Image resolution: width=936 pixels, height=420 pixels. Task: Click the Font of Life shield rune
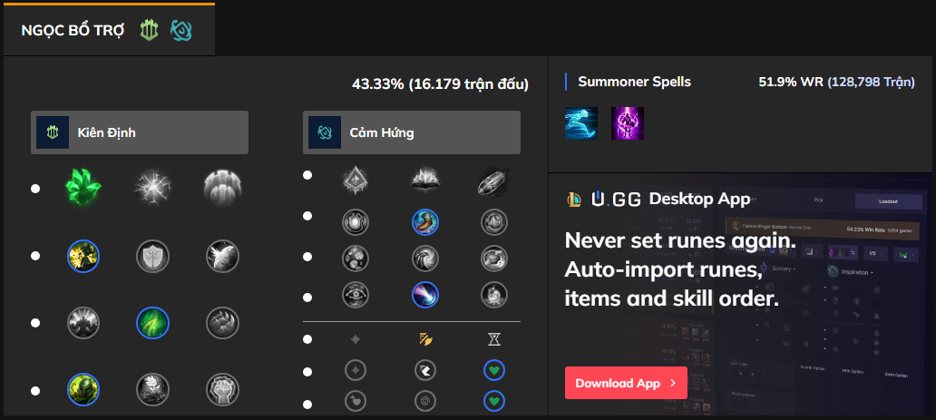(x=152, y=257)
